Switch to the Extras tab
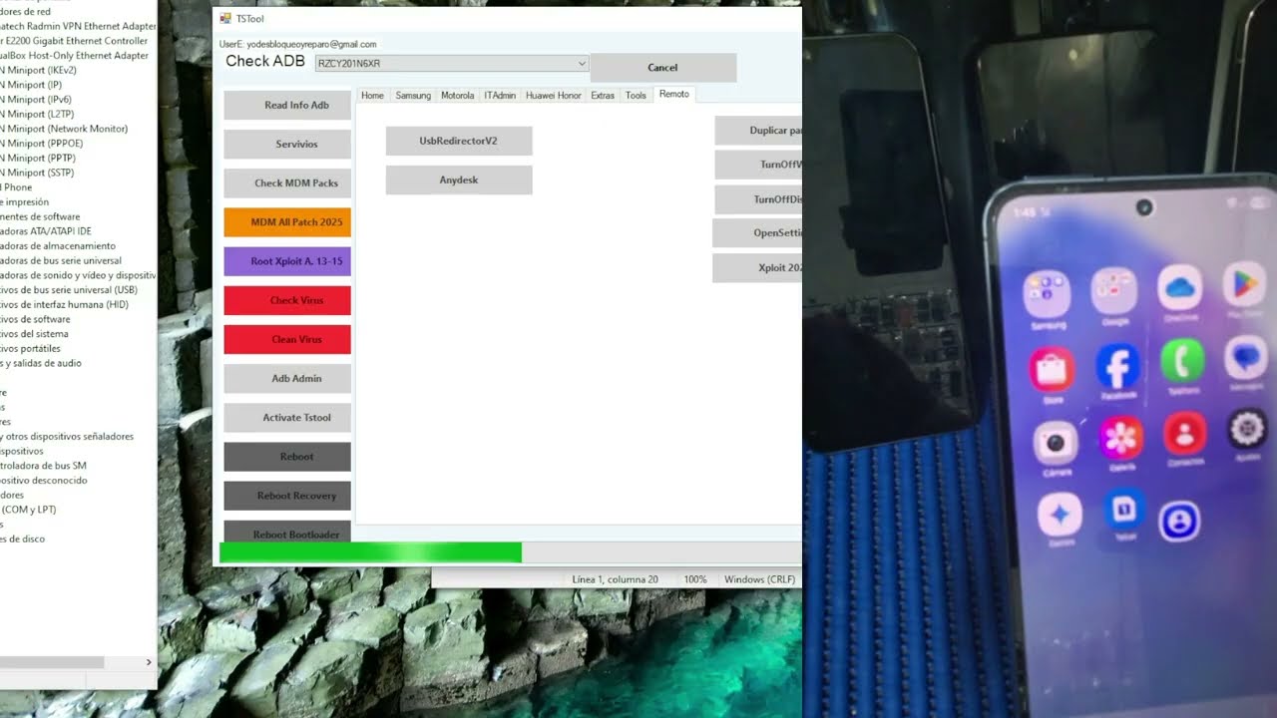Viewport: 1277px width, 718px height. tap(603, 96)
